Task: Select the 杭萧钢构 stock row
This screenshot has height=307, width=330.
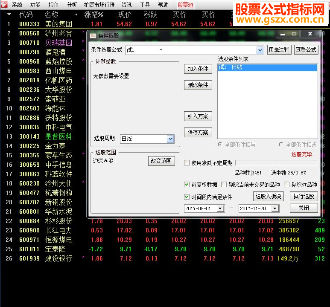Action: [x=59, y=193]
